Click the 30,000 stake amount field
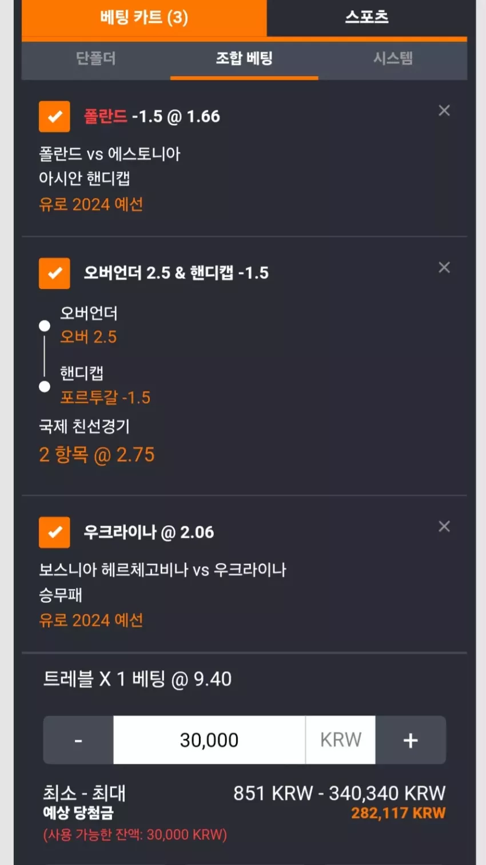The width and height of the screenshot is (486, 865). click(x=209, y=740)
